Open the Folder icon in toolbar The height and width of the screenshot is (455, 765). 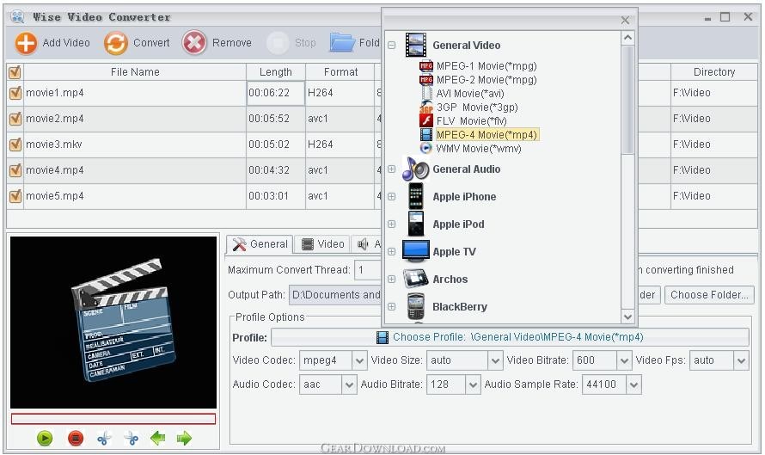342,42
